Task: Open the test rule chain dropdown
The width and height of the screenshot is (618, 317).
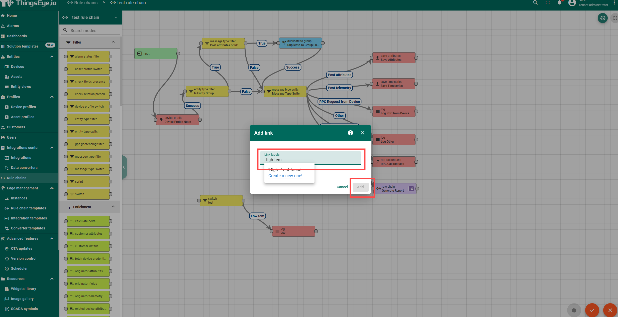Action: click(116, 18)
